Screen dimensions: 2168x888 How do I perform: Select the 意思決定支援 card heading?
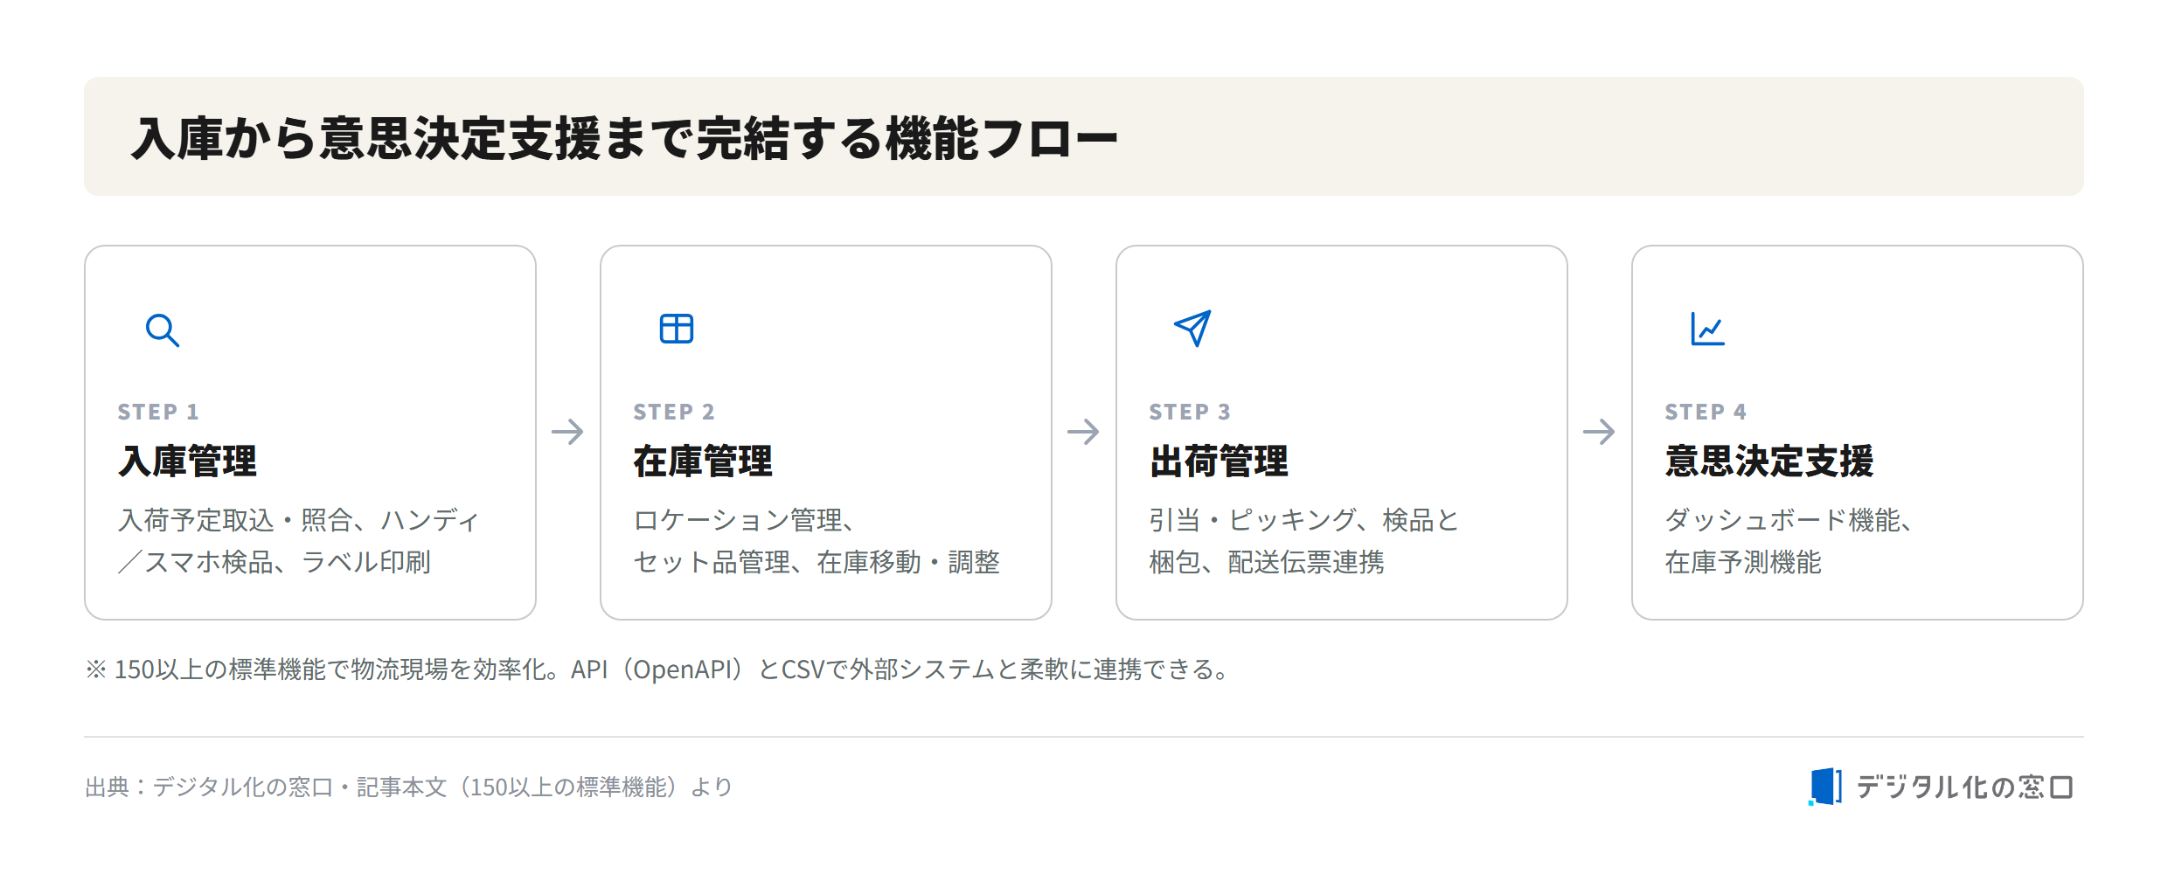click(1769, 461)
